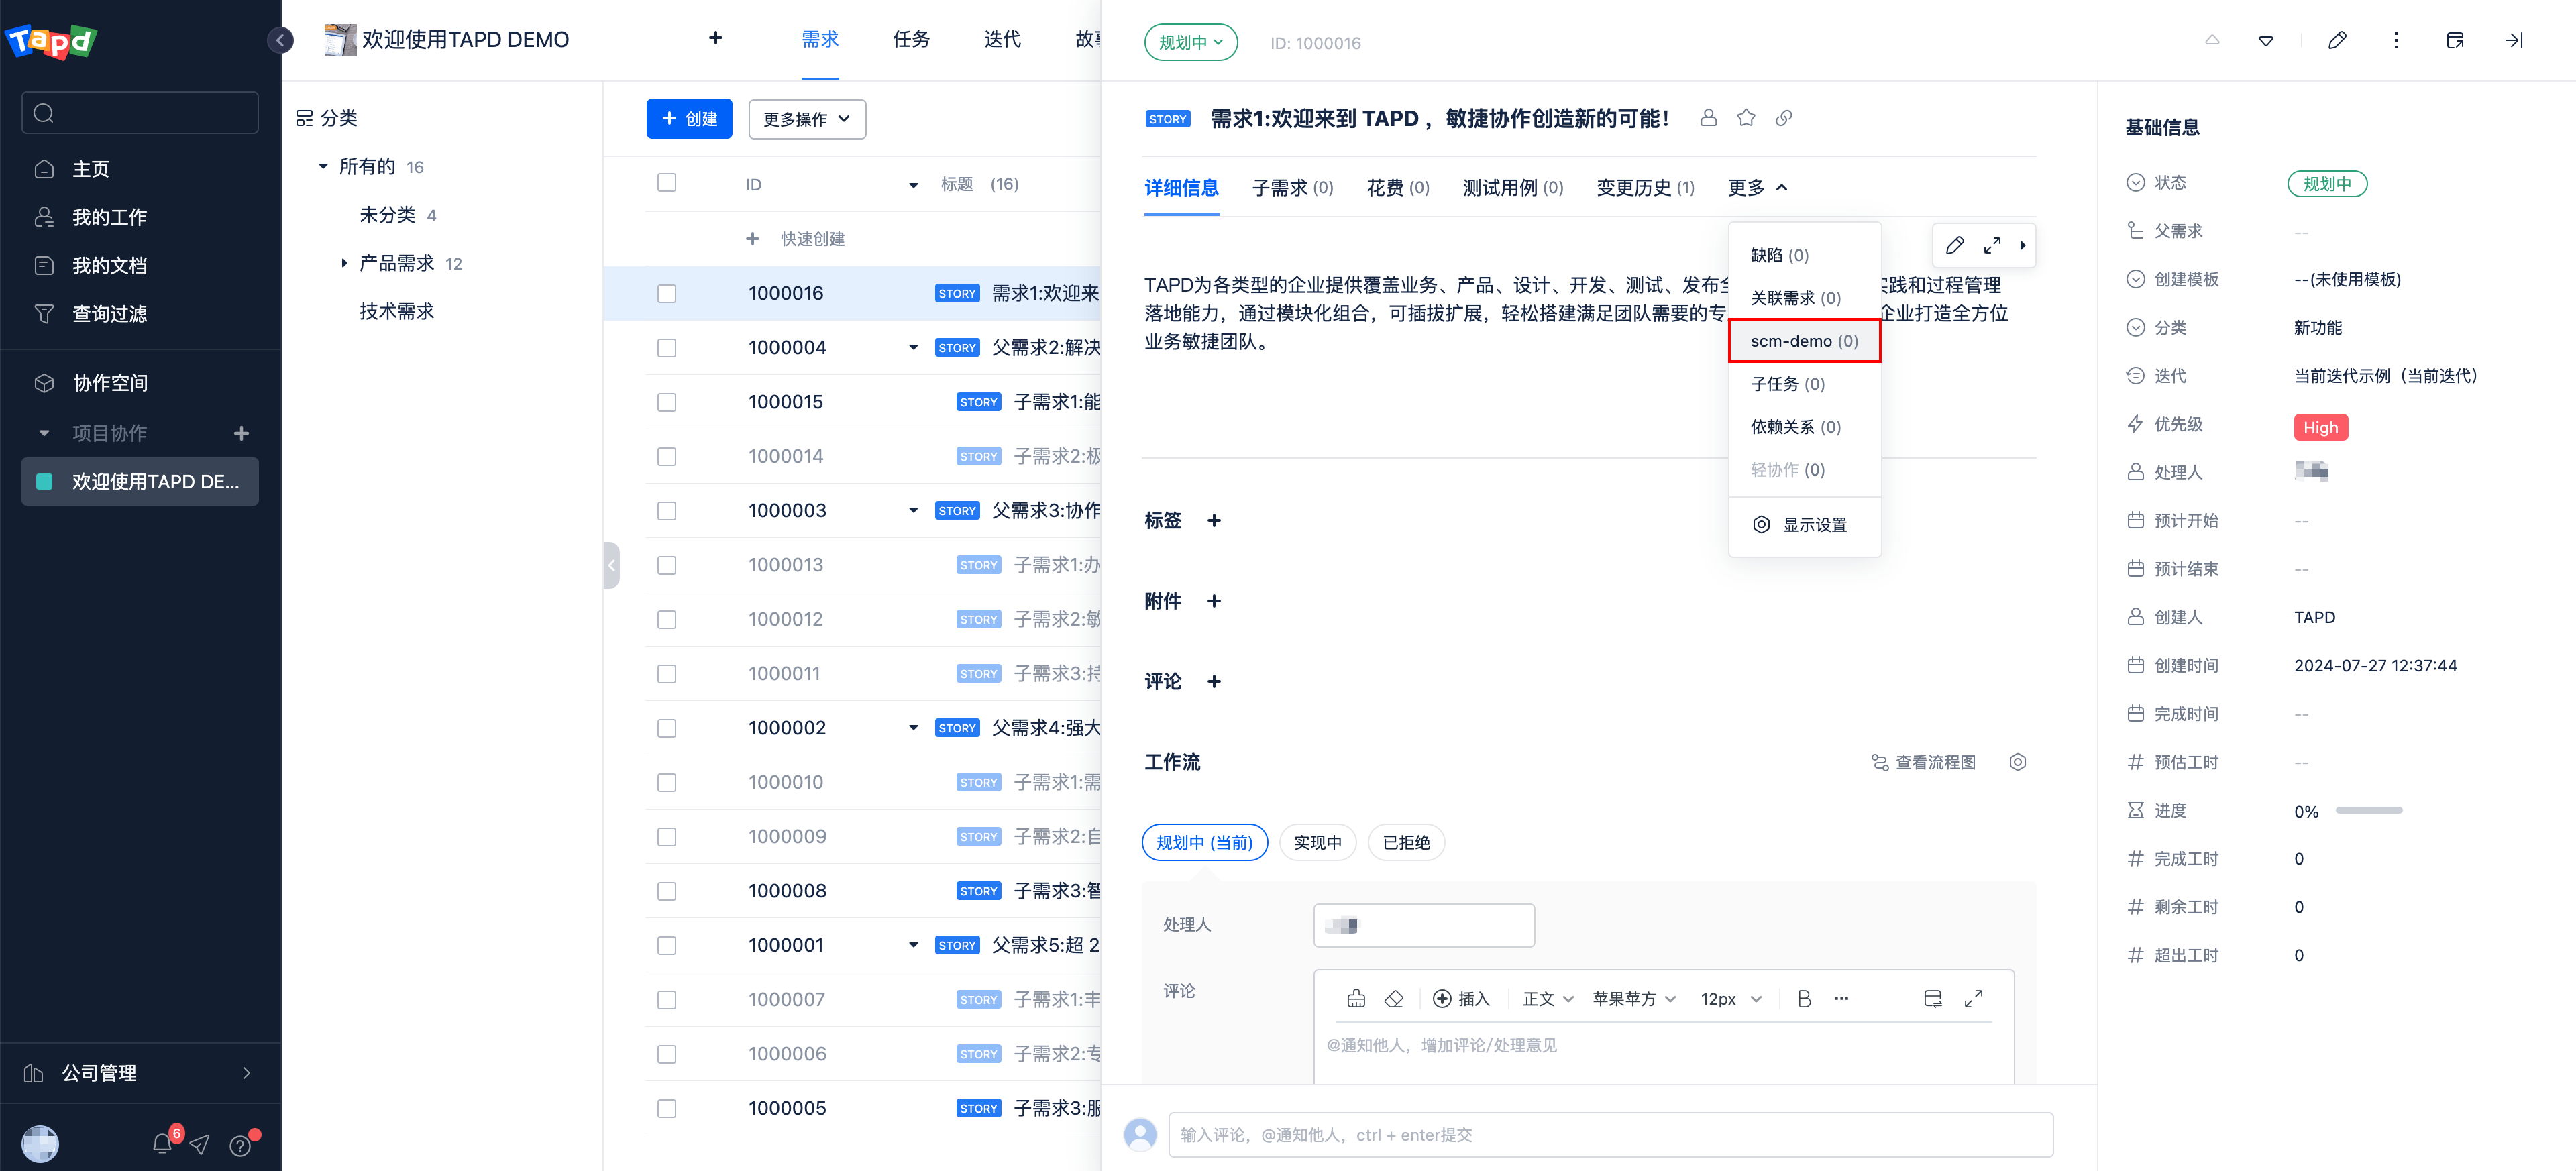Image resolution: width=2576 pixels, height=1171 pixels.
Task: Open 正文 paragraph style dropdown
Action: [1548, 998]
